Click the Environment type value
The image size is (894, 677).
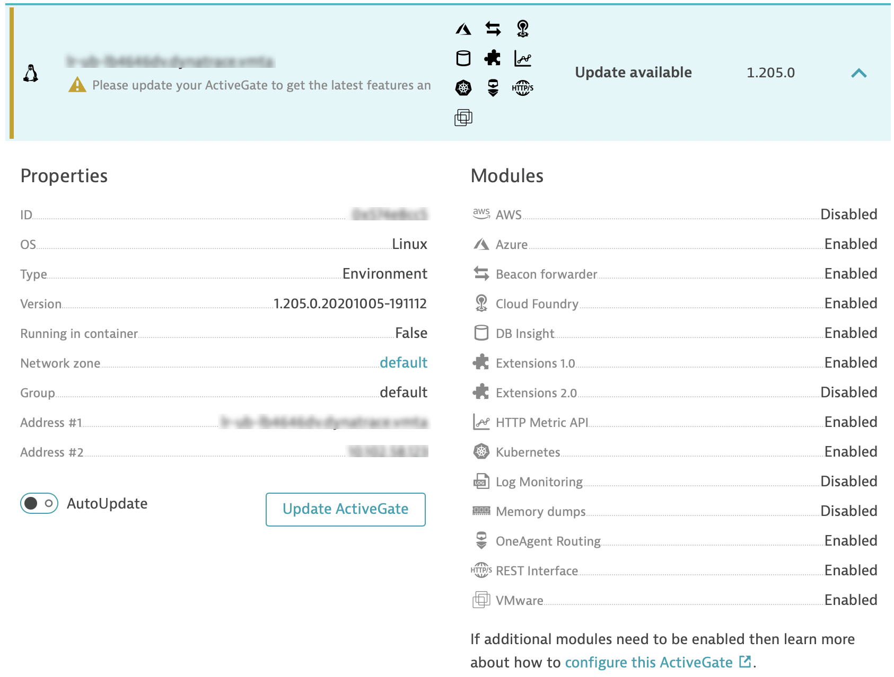[385, 274]
